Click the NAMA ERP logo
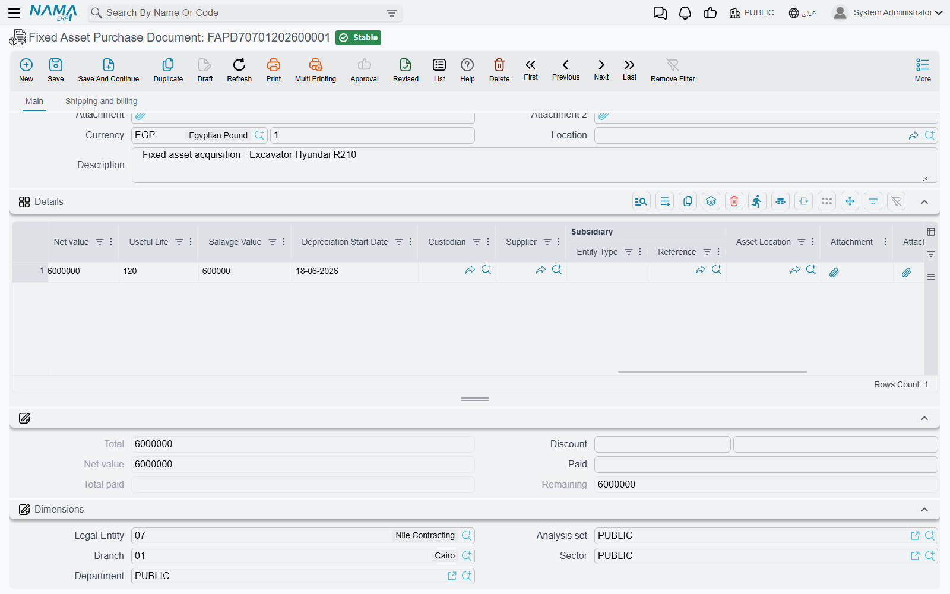The image size is (950, 594). [53, 12]
